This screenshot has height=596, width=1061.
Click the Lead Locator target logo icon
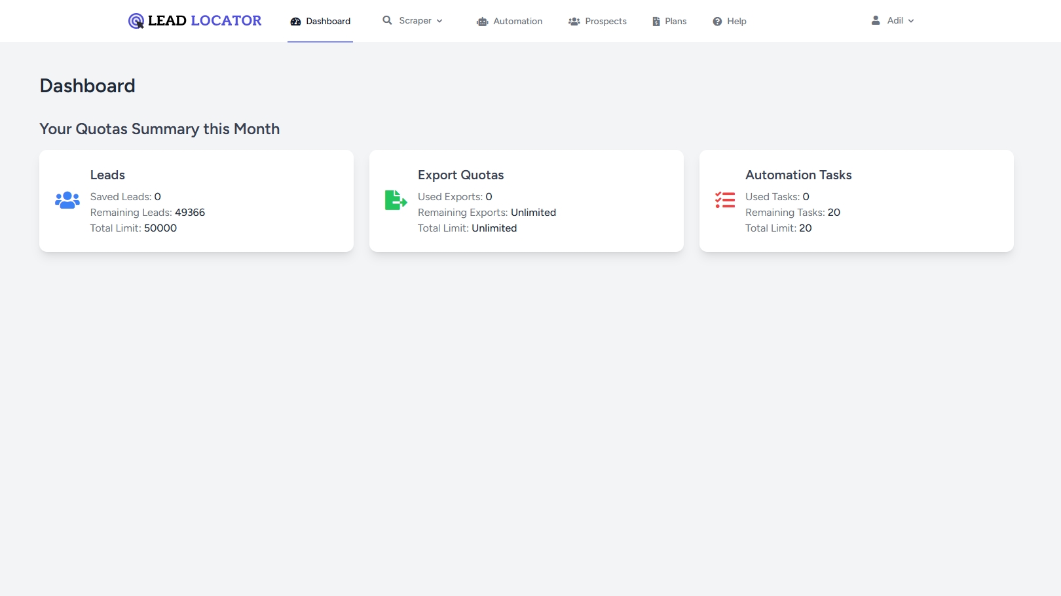(136, 21)
